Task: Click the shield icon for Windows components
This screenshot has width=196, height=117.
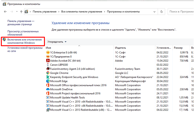Action: 4,40
